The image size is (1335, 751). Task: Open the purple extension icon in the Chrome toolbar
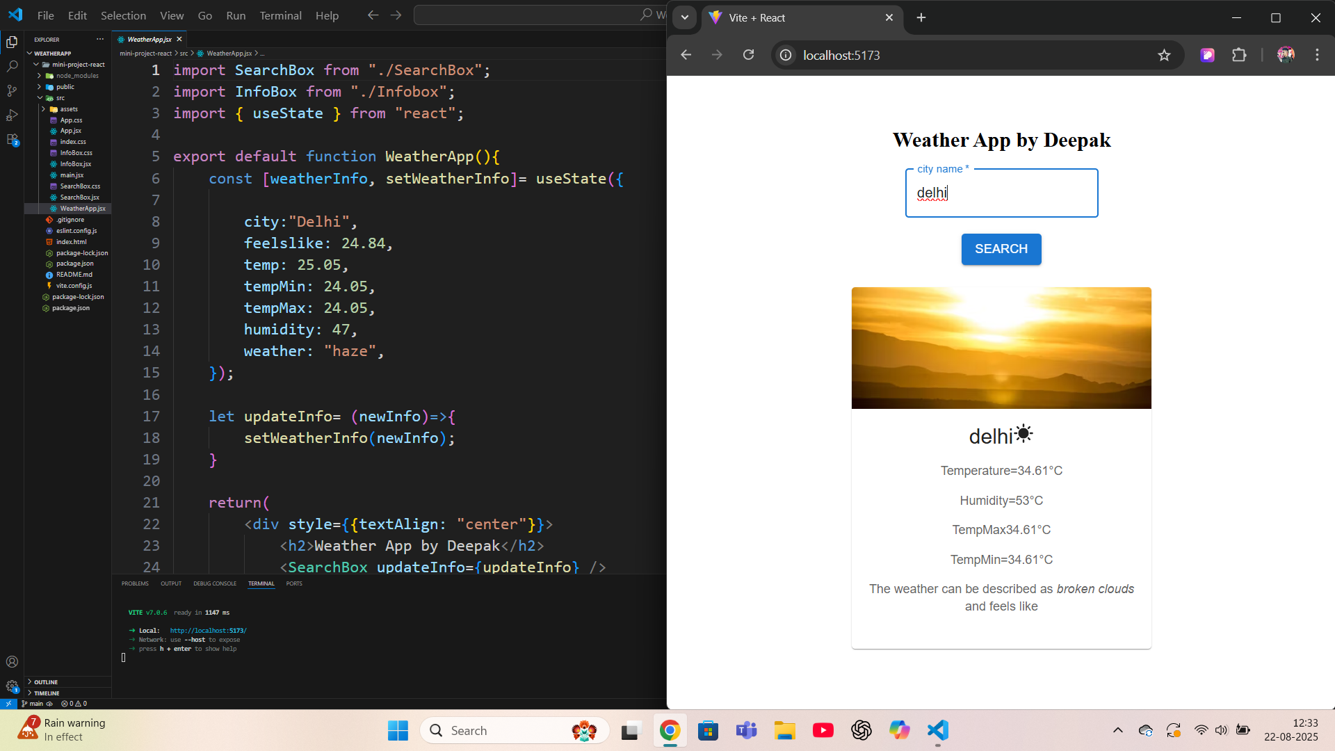coord(1208,55)
